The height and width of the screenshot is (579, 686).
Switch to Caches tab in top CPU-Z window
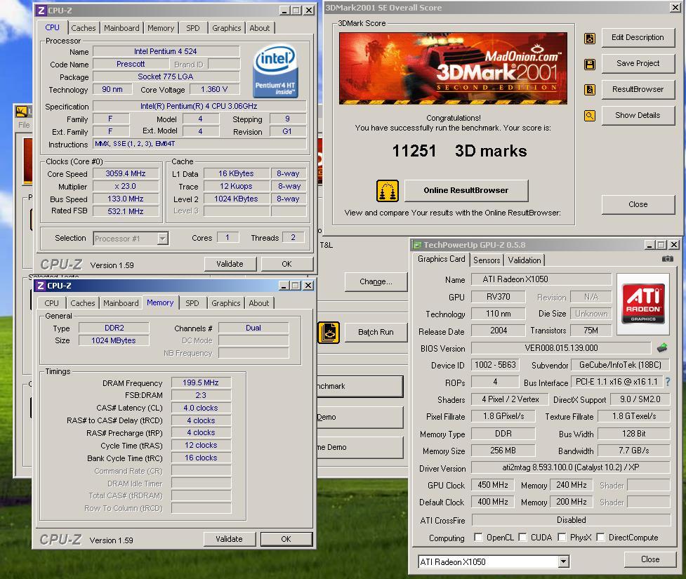[83, 28]
